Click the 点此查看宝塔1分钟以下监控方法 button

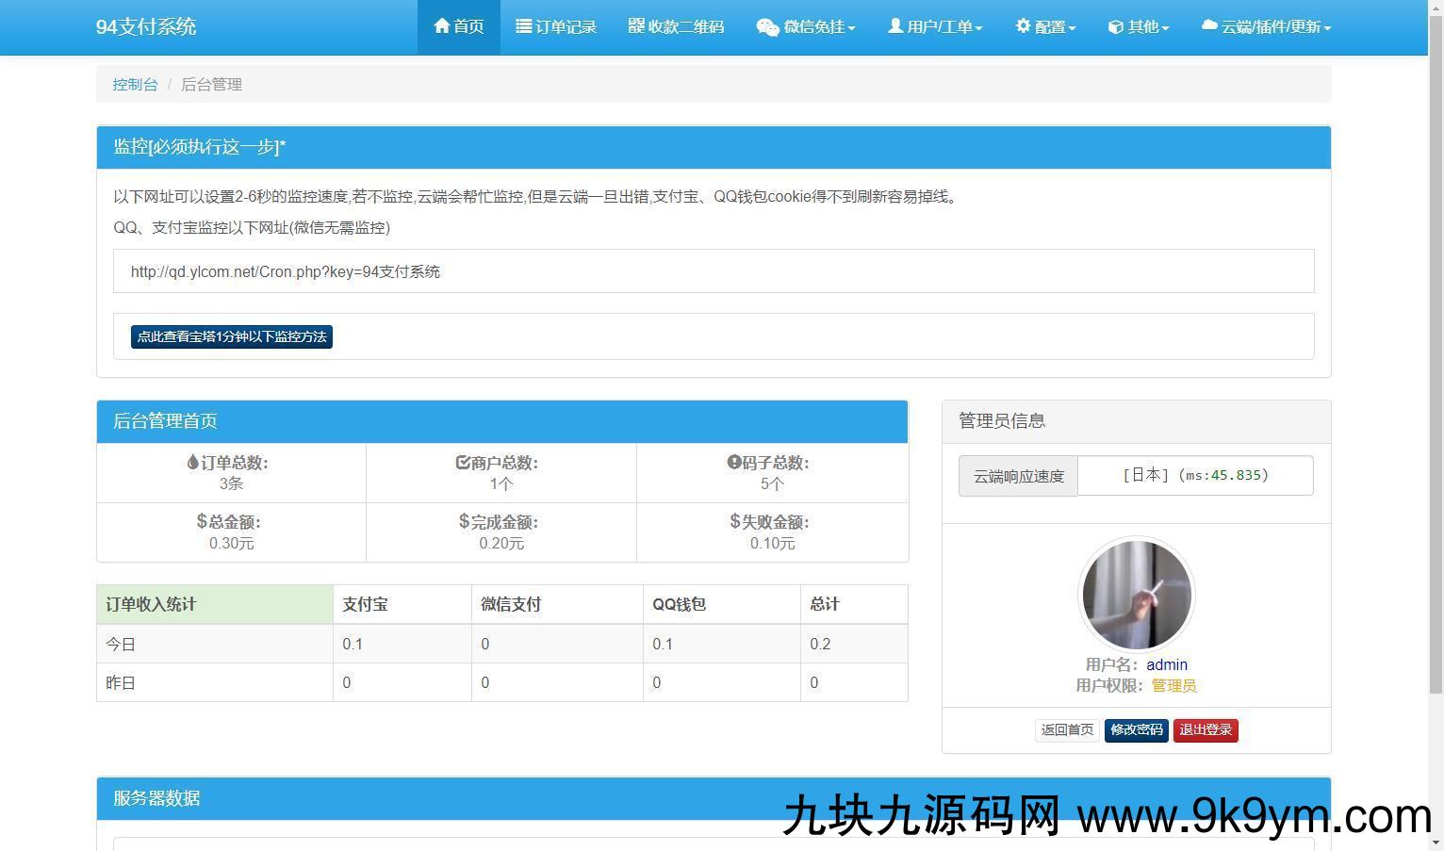coord(232,336)
